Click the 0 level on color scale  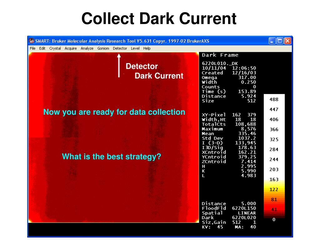[x=274, y=219]
